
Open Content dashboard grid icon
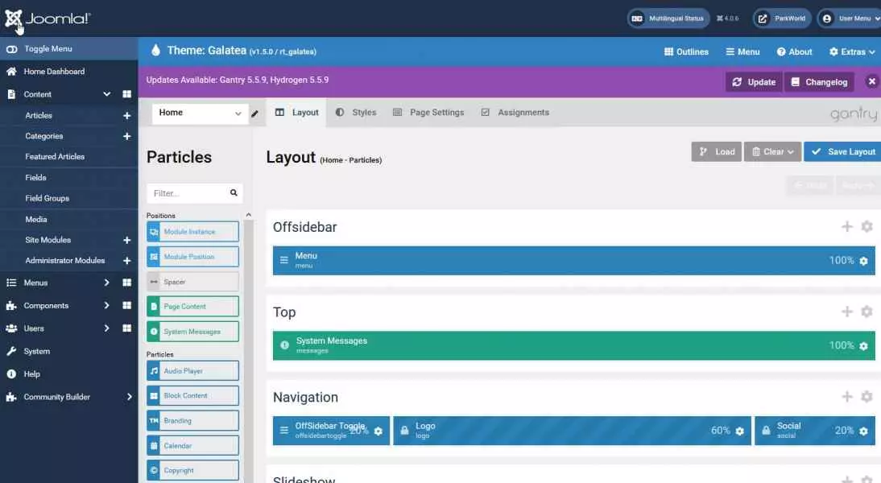[x=127, y=94]
